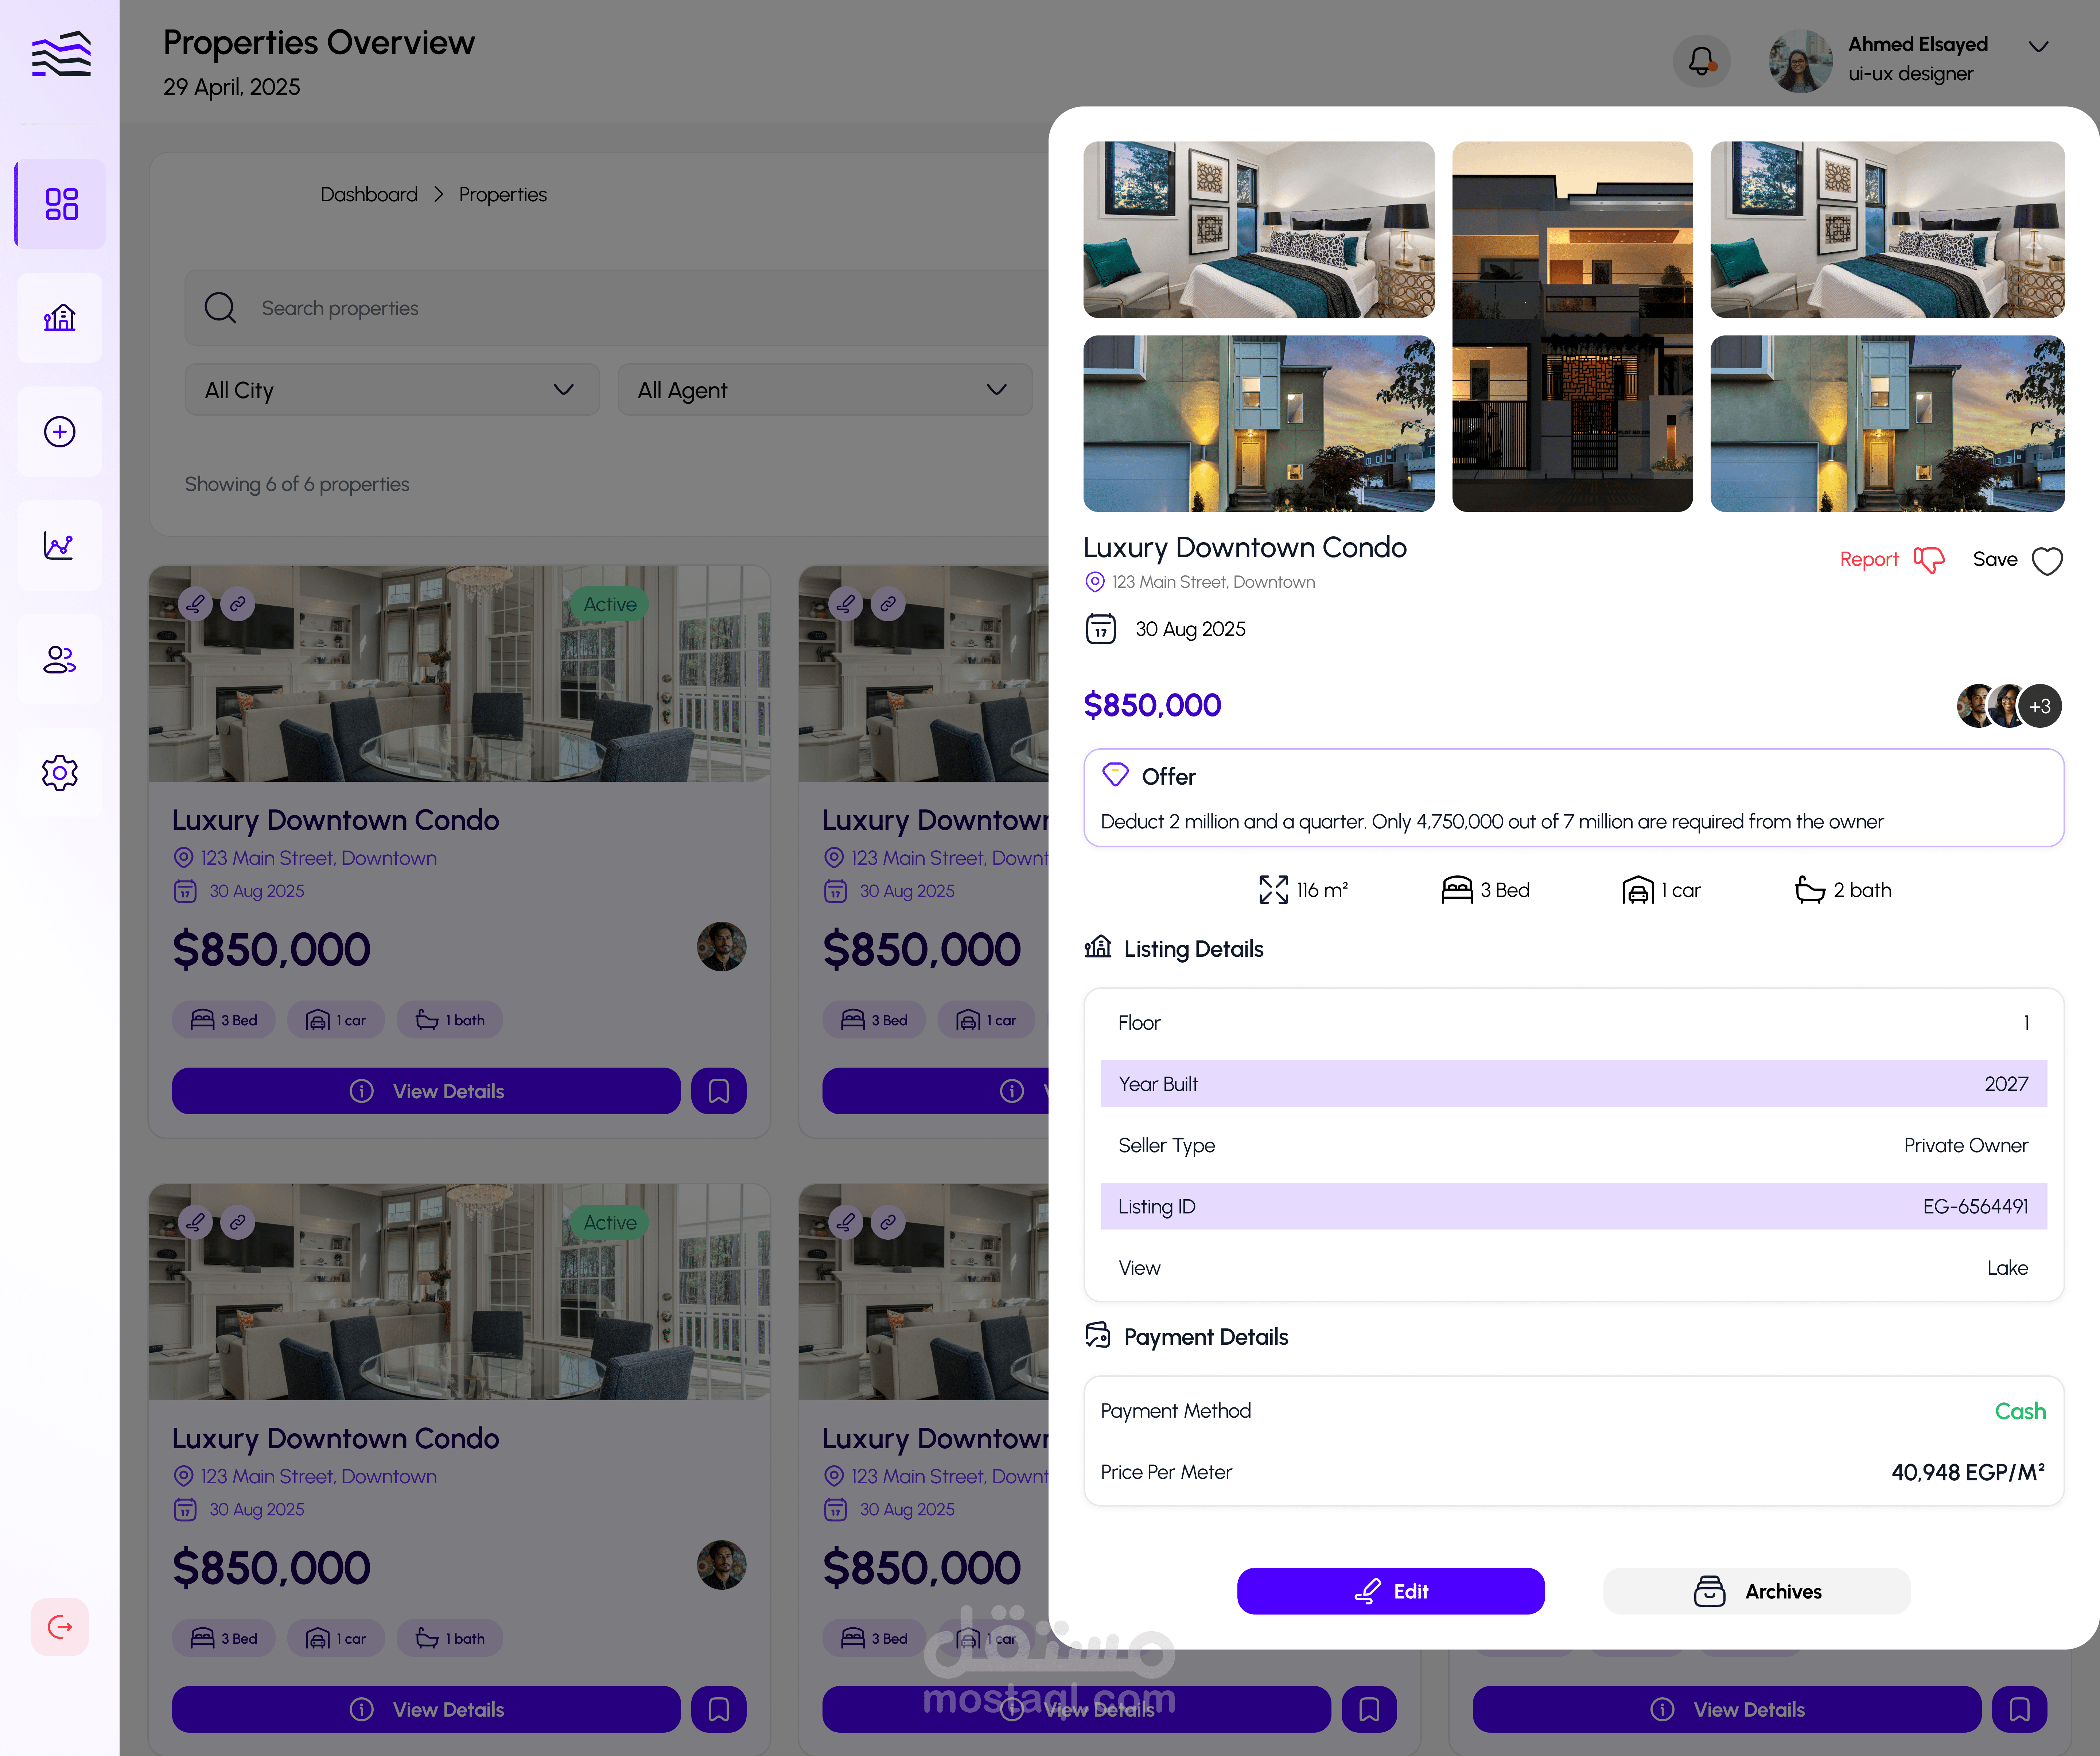The height and width of the screenshot is (1756, 2100).
Task: Open the dashboard grid icon in sidebar
Action: click(x=61, y=204)
